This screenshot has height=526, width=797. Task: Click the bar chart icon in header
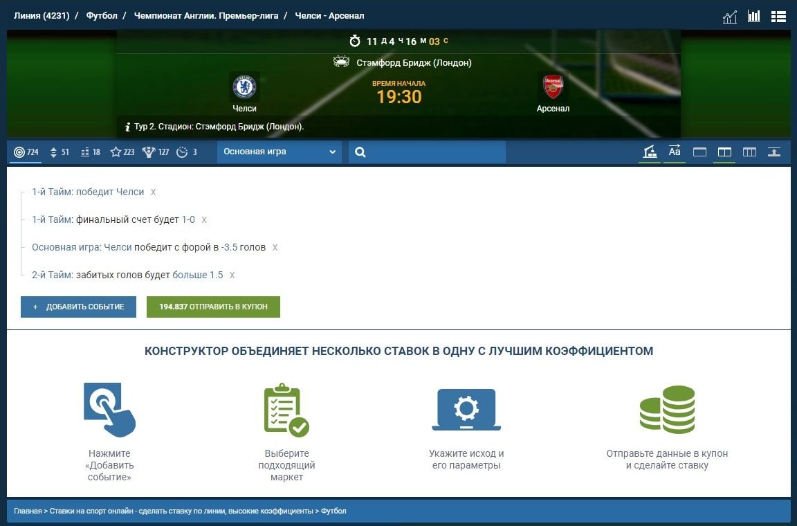coord(754,16)
